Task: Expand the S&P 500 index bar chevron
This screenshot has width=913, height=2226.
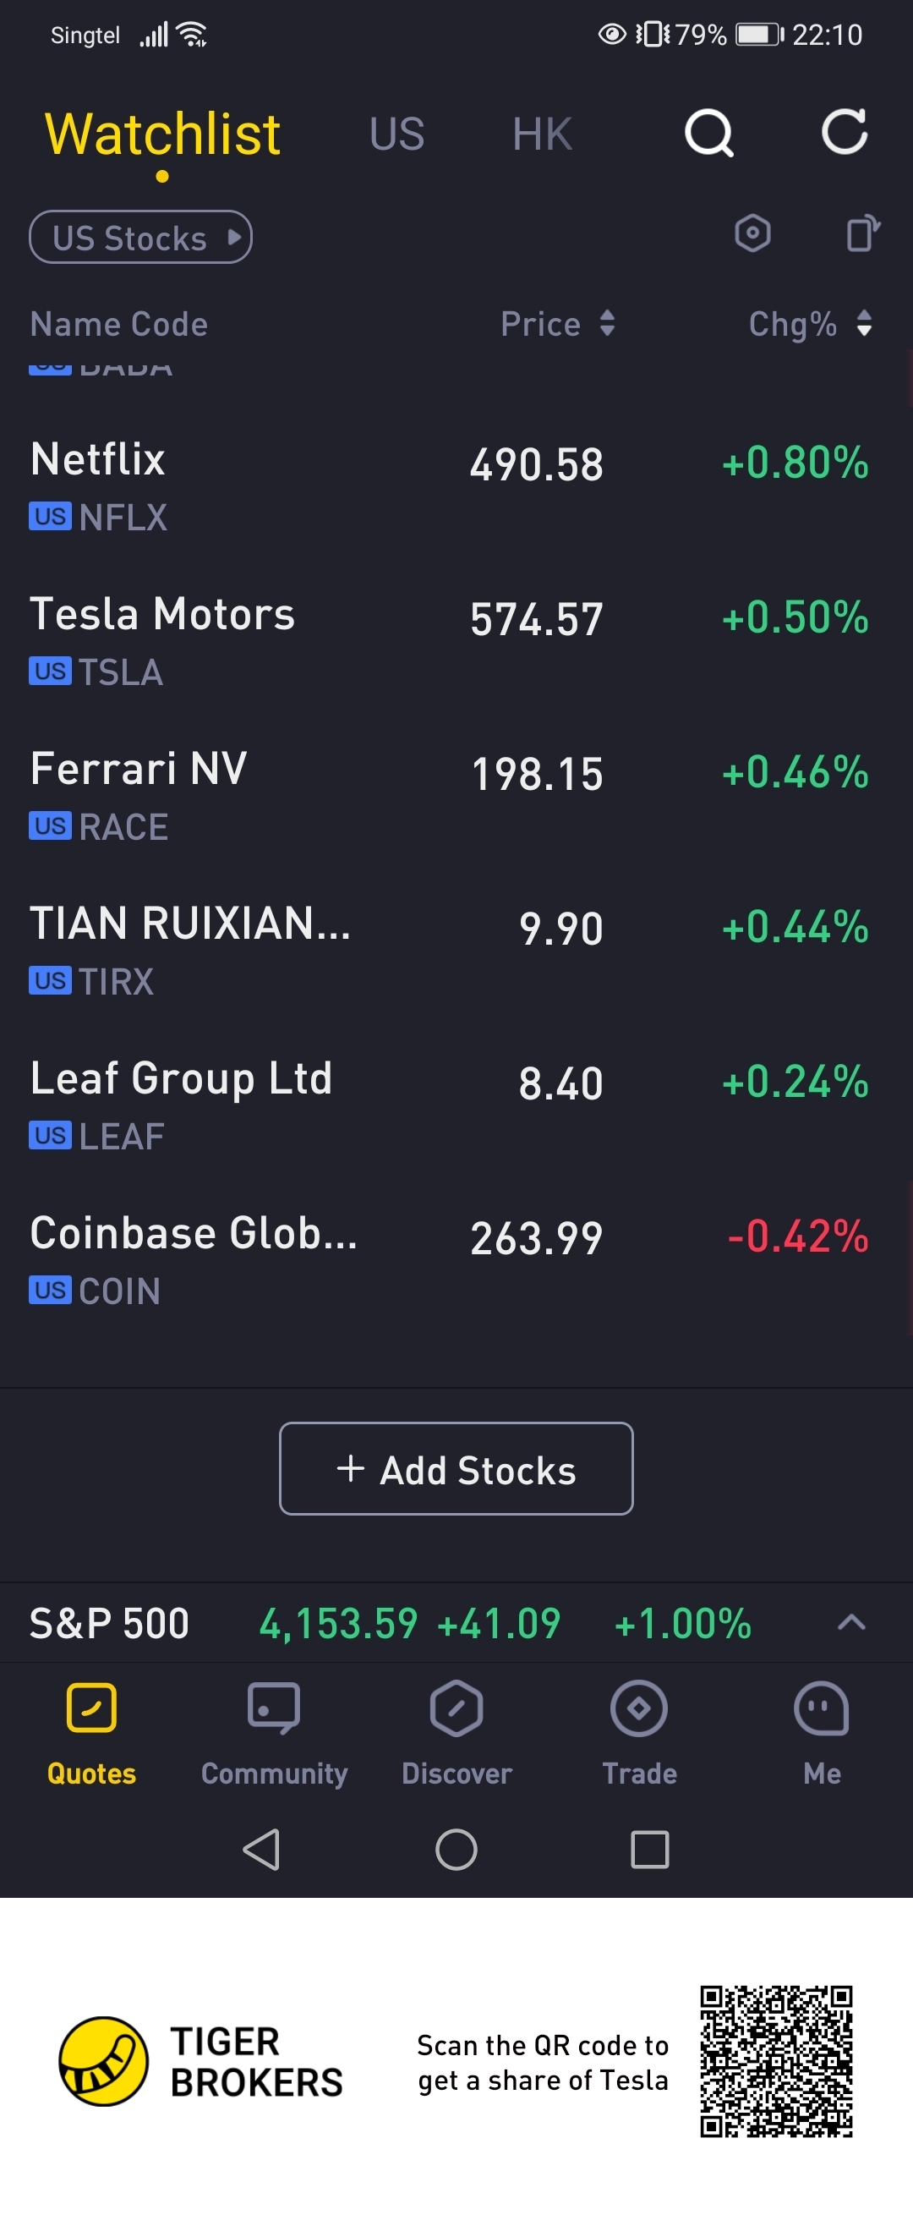Action: tap(851, 1622)
